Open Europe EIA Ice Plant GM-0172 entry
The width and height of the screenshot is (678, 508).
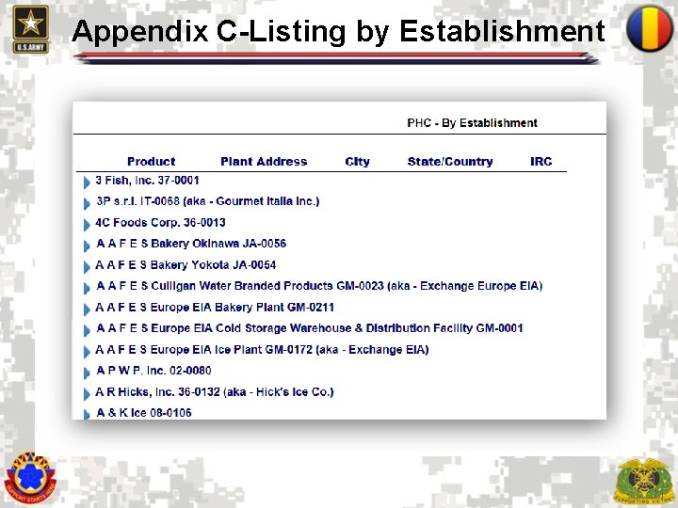pos(262,349)
